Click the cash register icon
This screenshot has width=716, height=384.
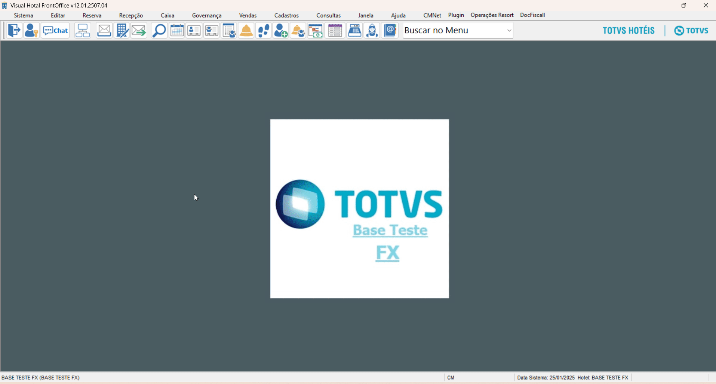point(354,30)
